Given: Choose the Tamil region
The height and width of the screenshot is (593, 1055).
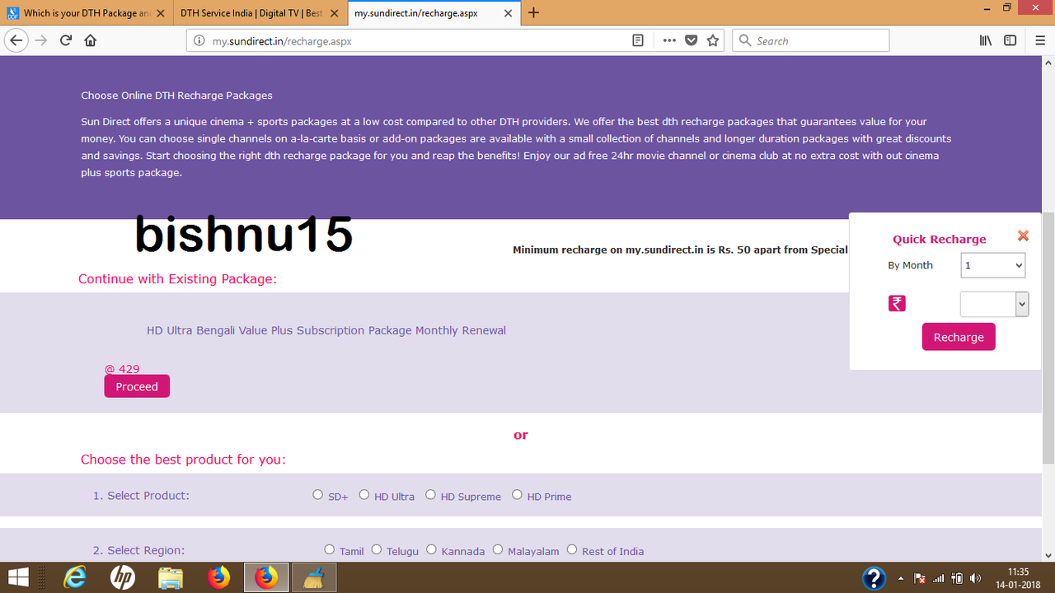Looking at the screenshot, I should tap(330, 549).
